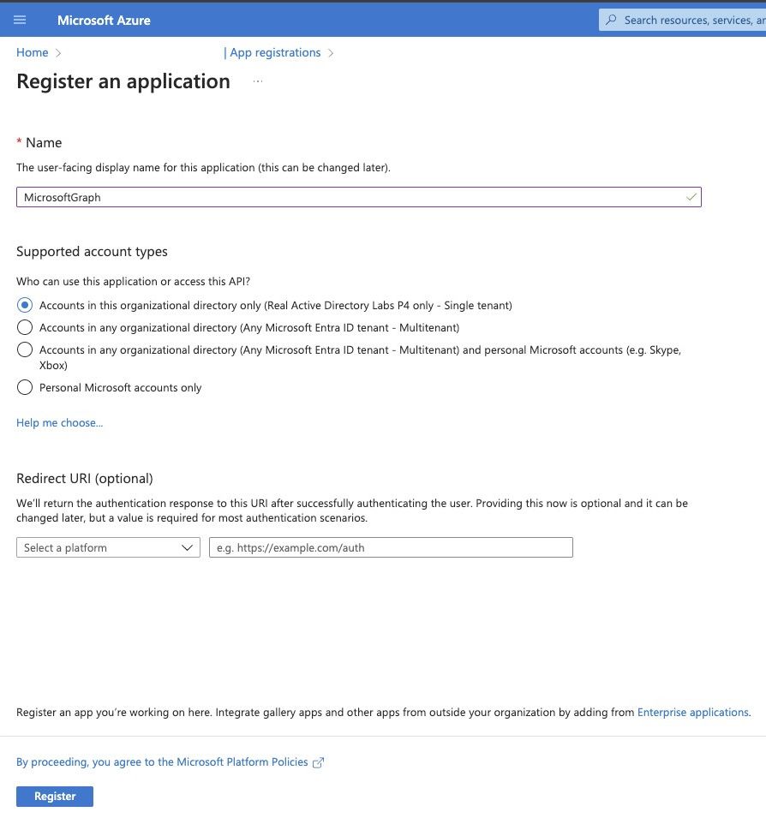The width and height of the screenshot is (766, 824).
Task: Click the ellipsis beside Register an application title
Action: coord(257,81)
